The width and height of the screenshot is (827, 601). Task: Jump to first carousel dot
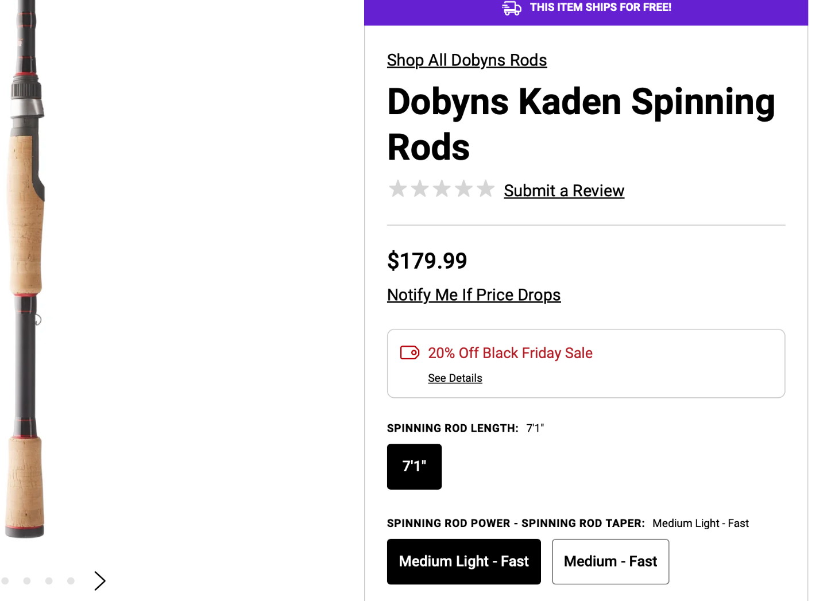point(5,581)
